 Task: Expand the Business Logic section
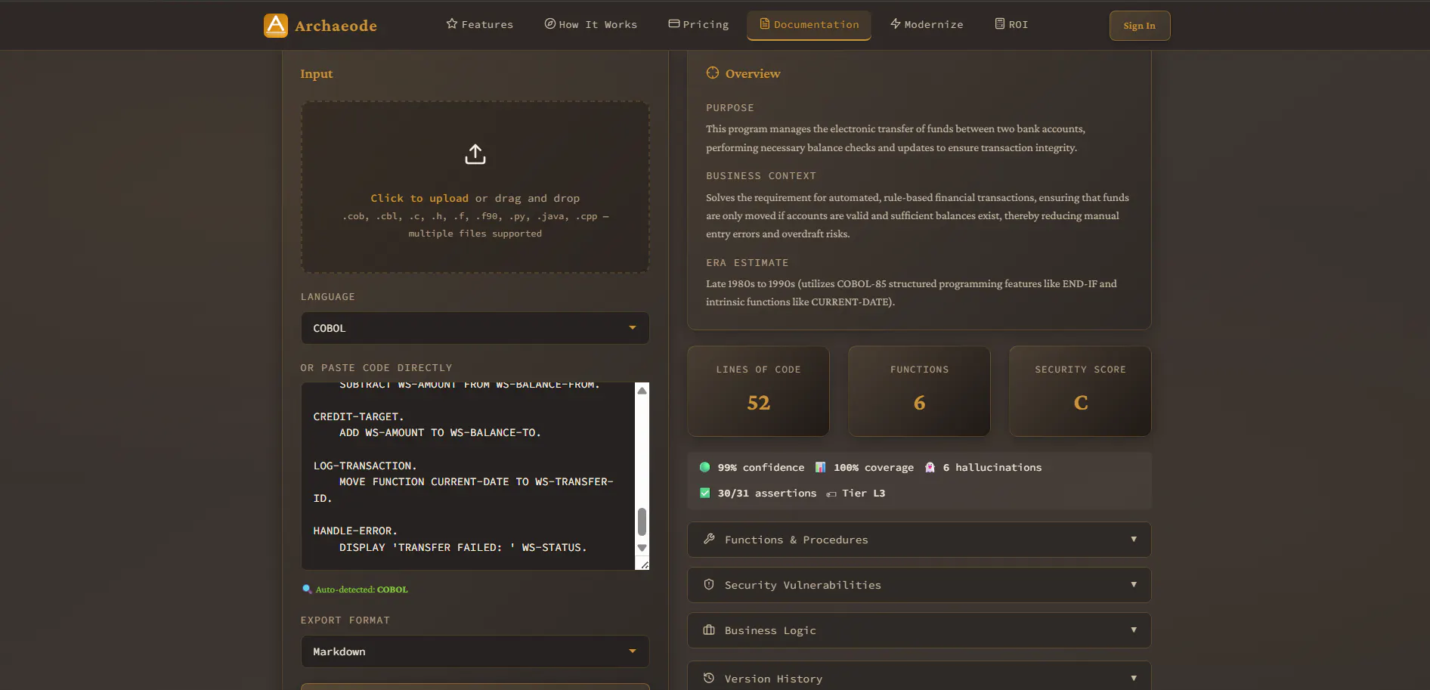tap(919, 630)
